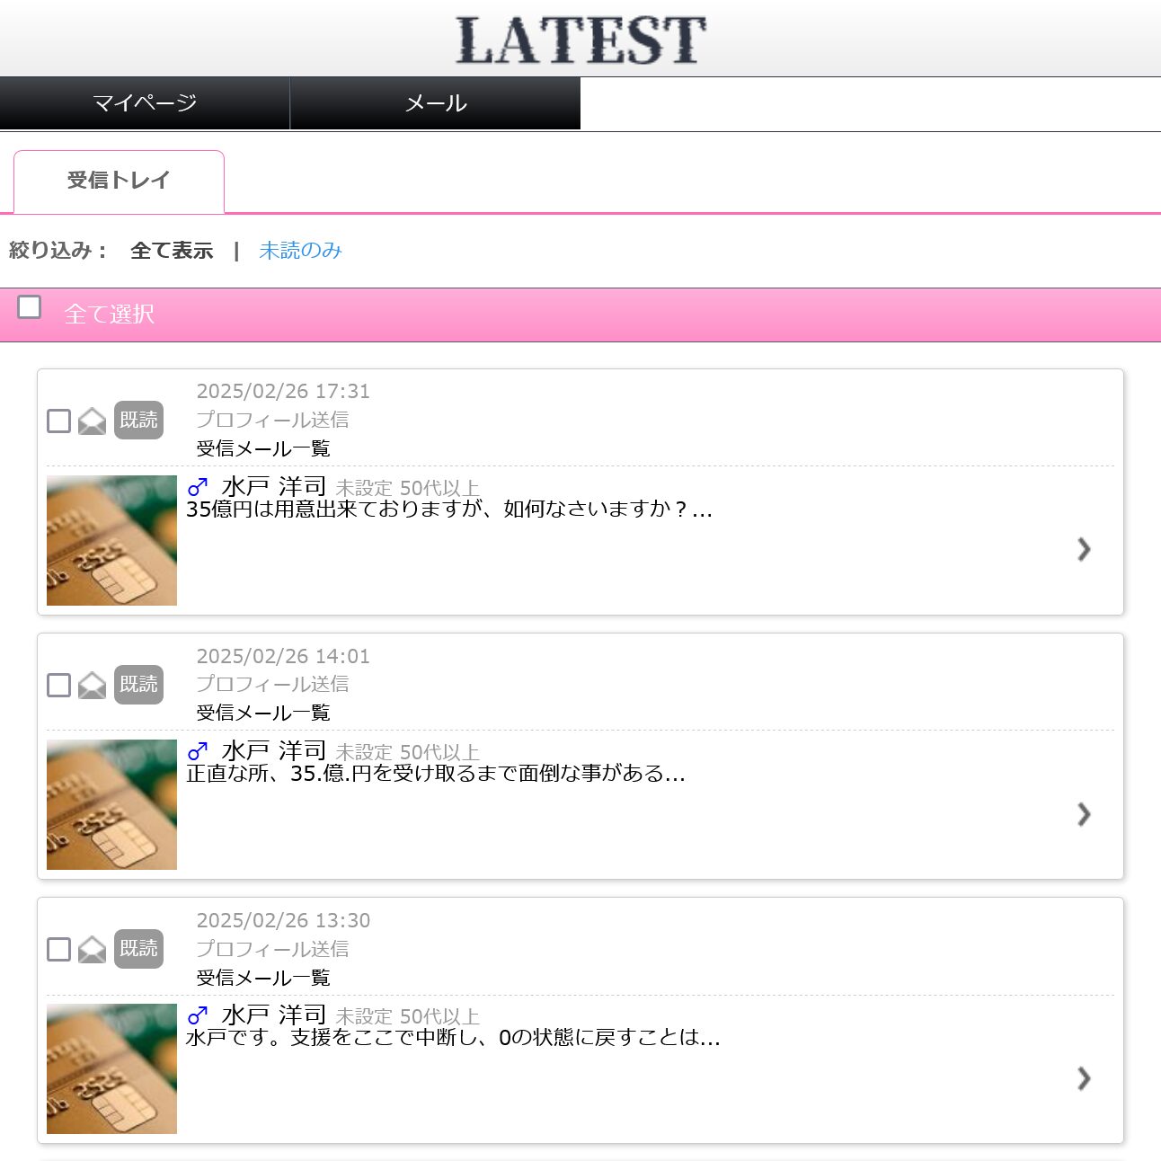1161x1161 pixels.
Task: Check the 全て選択 select-all checkbox
Action: 30,307
